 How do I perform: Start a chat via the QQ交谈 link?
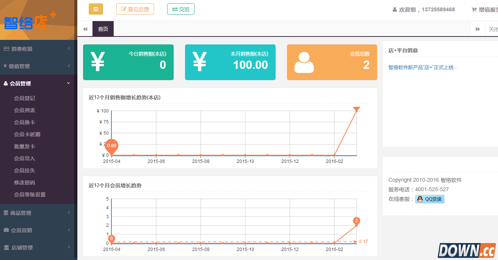(430, 199)
